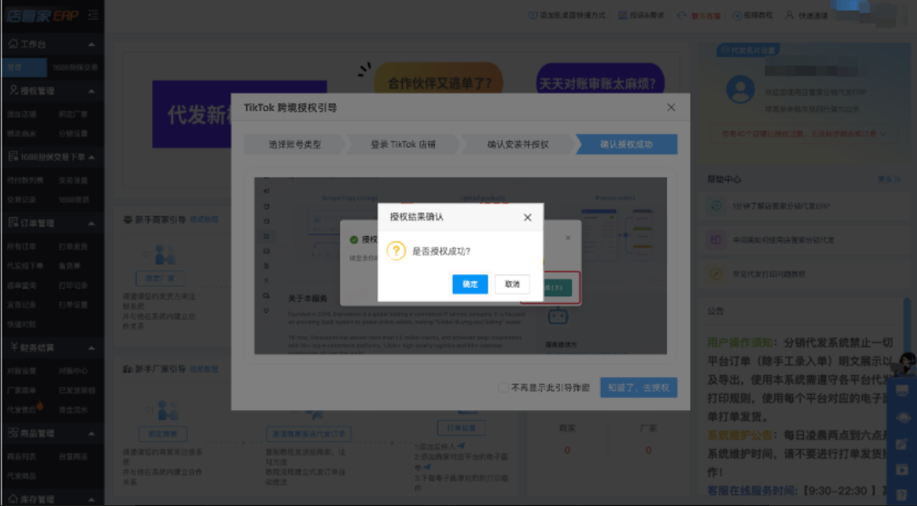This screenshot has width=917, height=506.
Task: Select the 登录 TikTok 店铺 step tab
Action: 403,144
